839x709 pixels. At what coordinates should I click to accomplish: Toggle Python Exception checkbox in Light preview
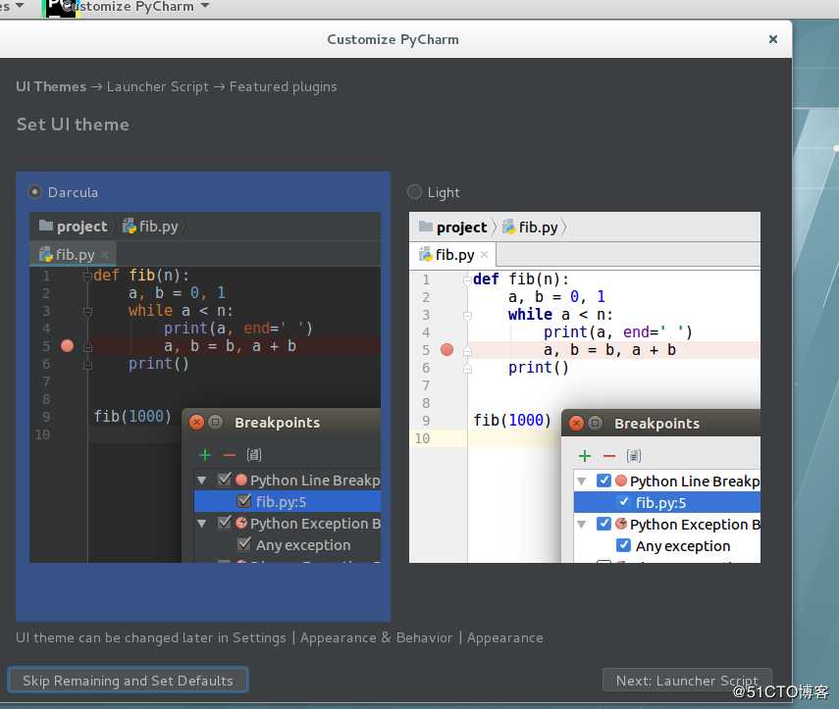(x=603, y=524)
